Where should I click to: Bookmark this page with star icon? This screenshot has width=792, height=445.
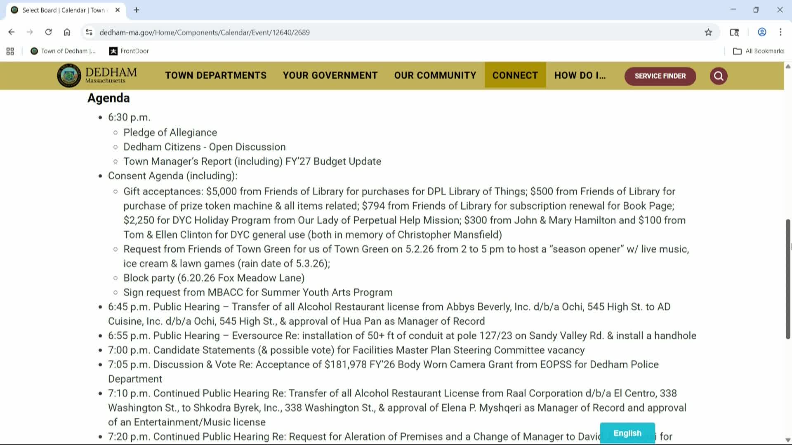[x=708, y=32]
